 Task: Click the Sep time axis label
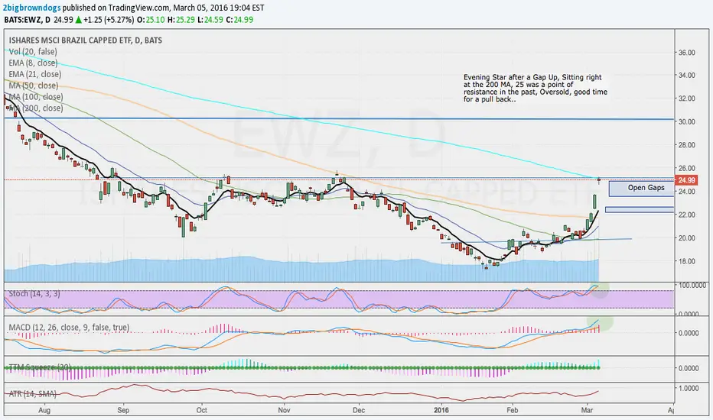[x=123, y=411]
